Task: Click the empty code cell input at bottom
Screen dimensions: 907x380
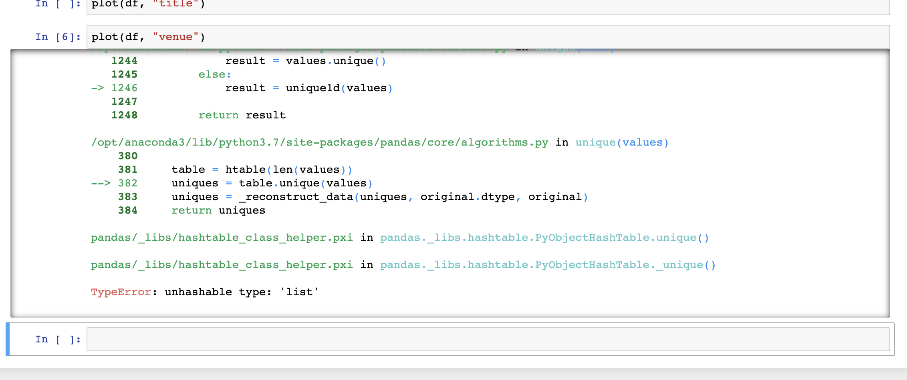Action: point(488,339)
